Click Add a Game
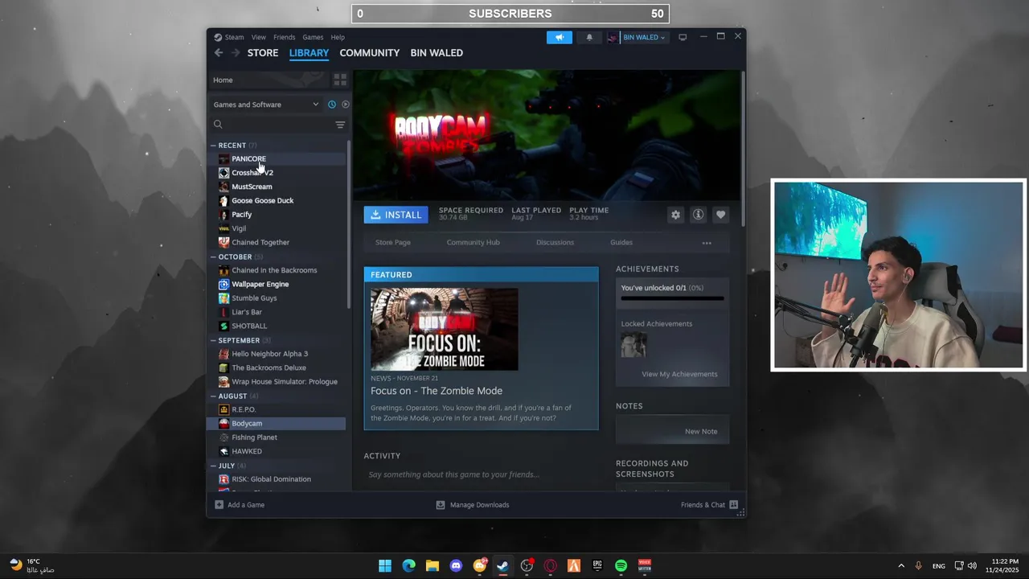1029x579 pixels. click(x=240, y=505)
